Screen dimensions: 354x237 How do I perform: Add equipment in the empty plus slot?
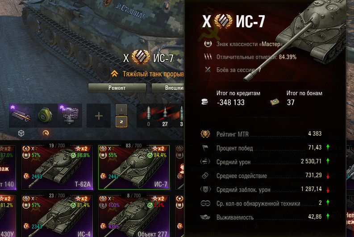point(99,116)
